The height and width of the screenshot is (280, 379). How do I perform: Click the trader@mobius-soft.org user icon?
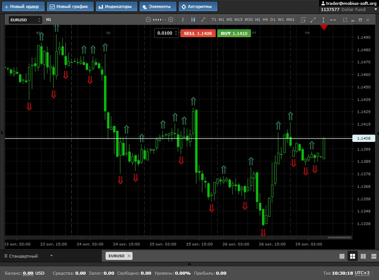323,3
